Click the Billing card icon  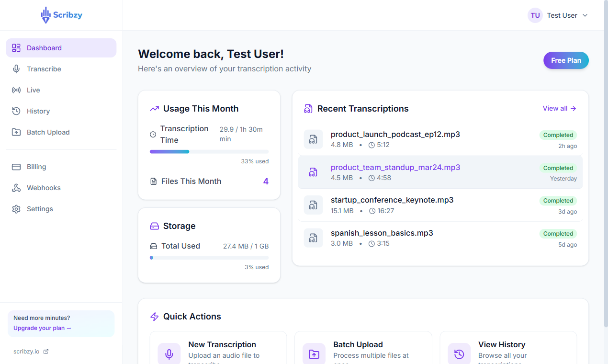tap(16, 167)
